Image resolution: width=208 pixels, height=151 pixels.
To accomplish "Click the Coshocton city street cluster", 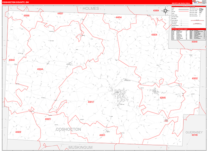I will point(120,96).
